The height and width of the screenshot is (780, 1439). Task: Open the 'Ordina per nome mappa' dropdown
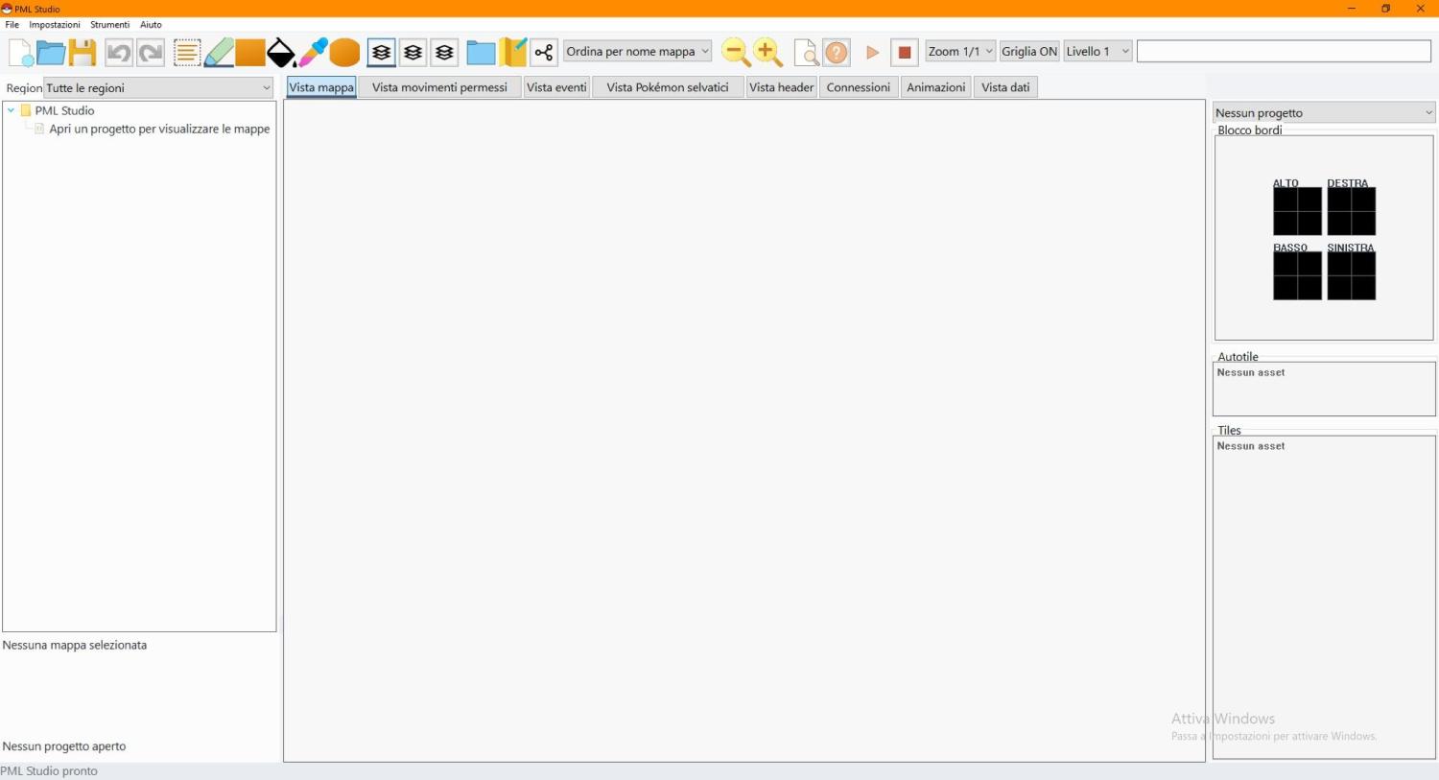638,52
